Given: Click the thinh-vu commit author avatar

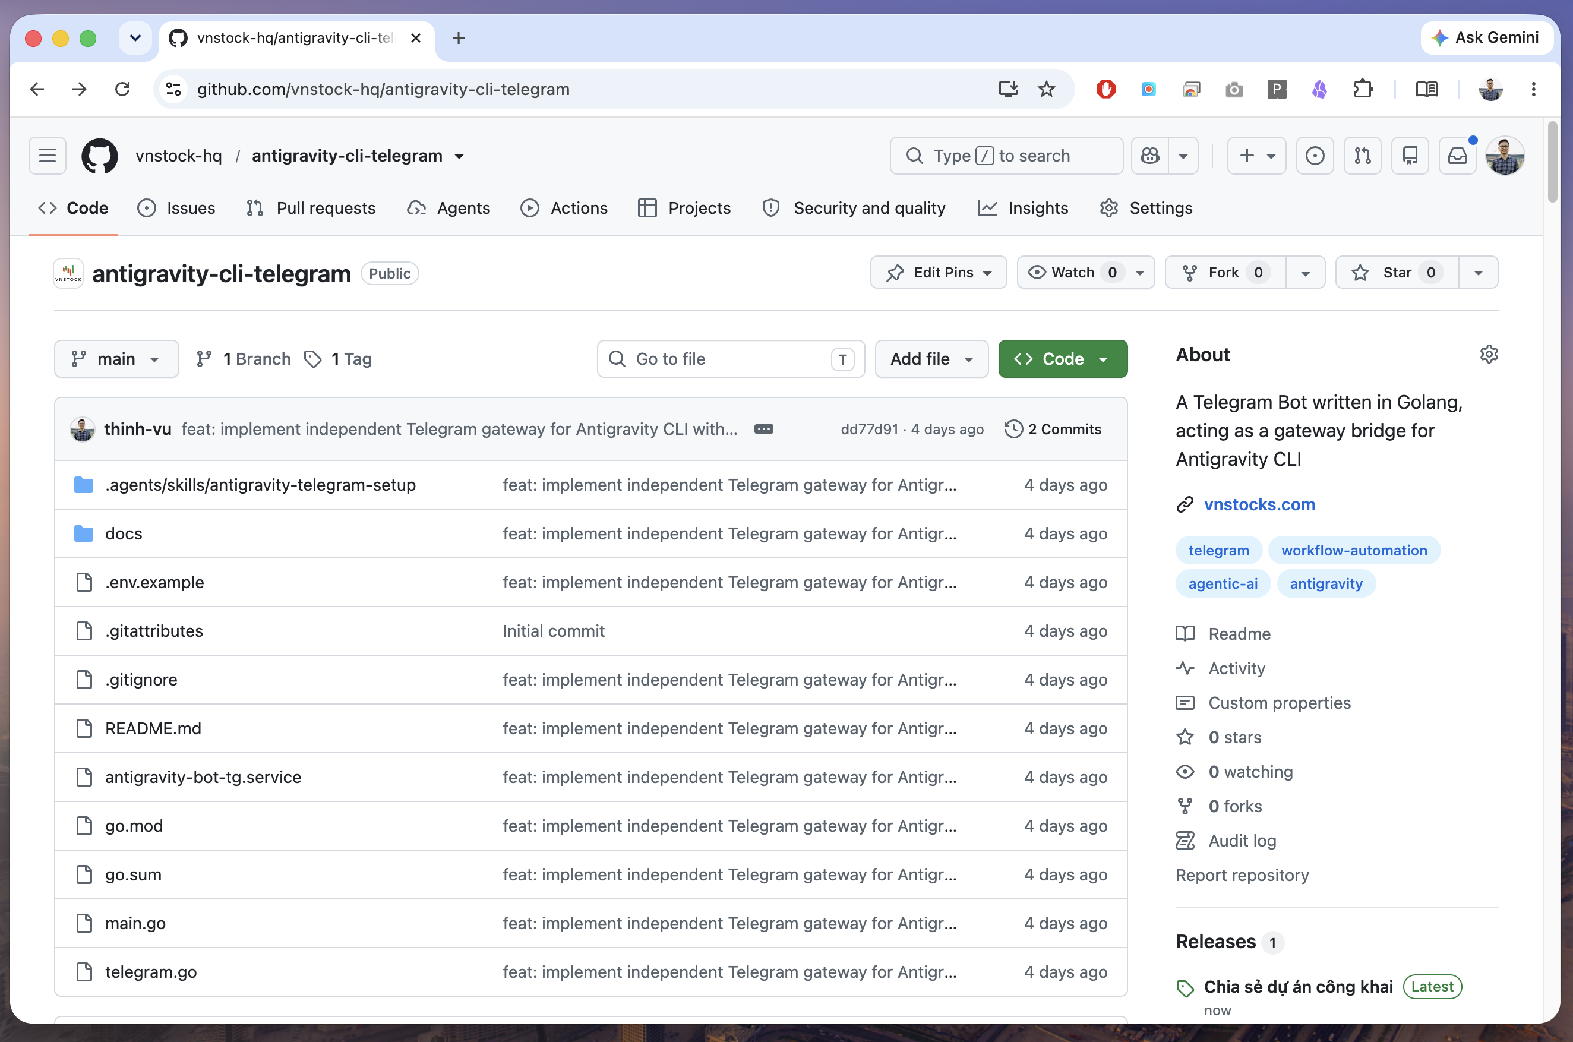Looking at the screenshot, I should 83,430.
